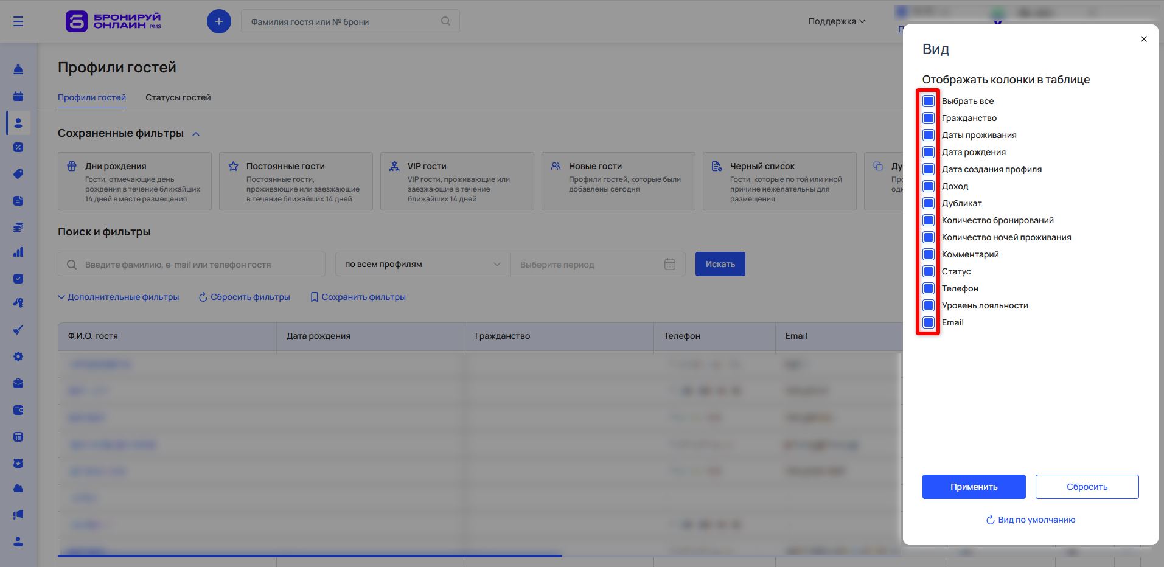Toggle the Выбрать все checkbox

pos(929,101)
